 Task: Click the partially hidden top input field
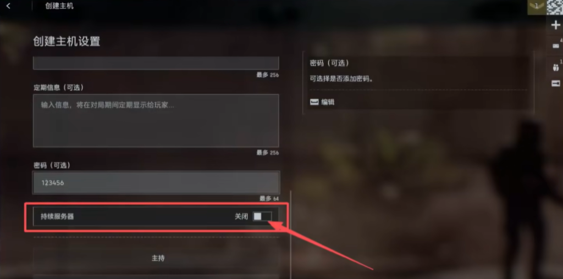[x=156, y=63]
